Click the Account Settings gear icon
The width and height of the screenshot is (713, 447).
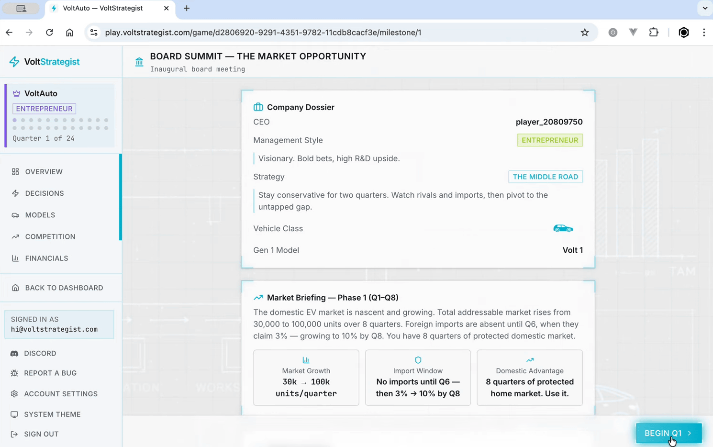[14, 394]
